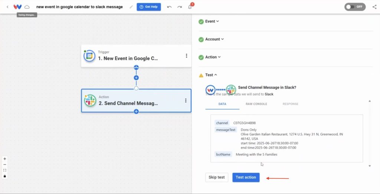Select the New Event in Google Calendar trigger
This screenshot has height=194, width=380.
(136, 56)
